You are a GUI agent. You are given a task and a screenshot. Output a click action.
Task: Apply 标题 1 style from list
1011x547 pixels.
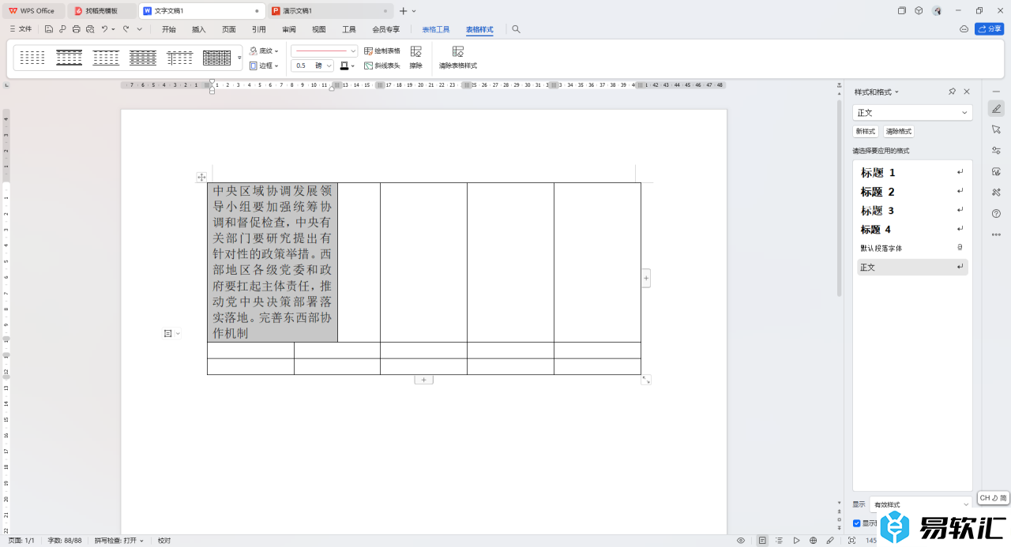(912, 173)
